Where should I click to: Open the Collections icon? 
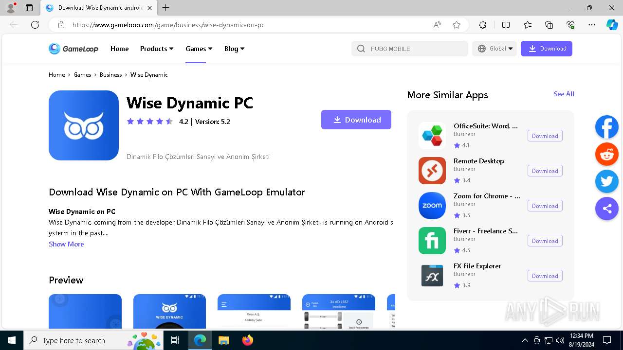tap(549, 25)
